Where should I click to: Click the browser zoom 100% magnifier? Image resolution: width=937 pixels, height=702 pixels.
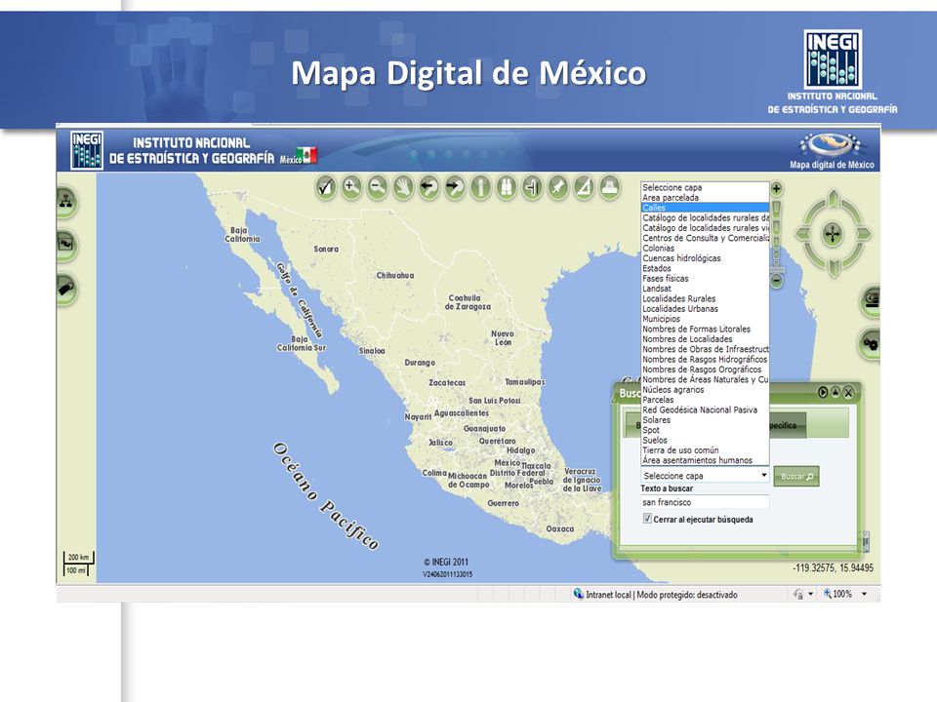(828, 594)
